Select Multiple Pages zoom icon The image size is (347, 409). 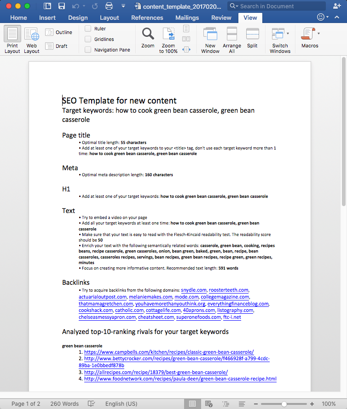pos(186,39)
